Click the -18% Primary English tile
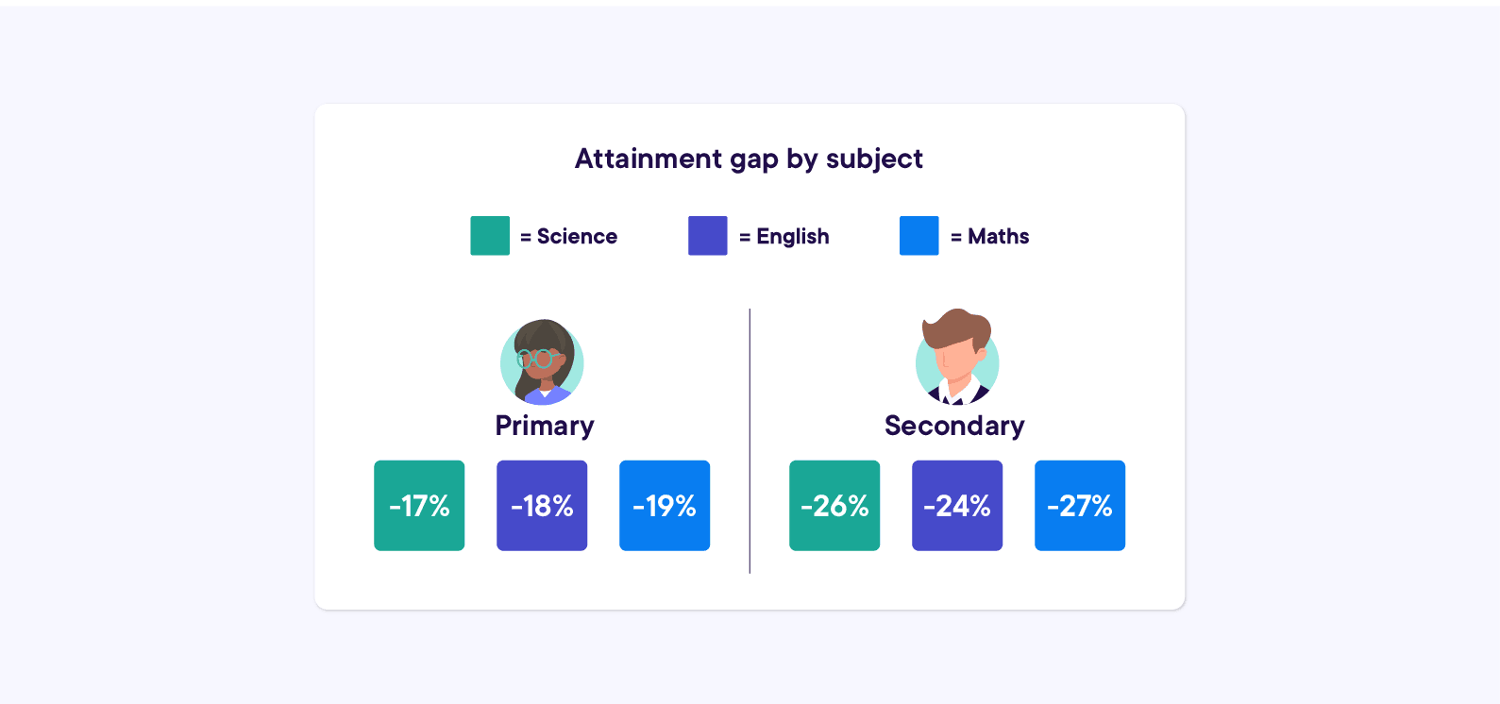 542,506
